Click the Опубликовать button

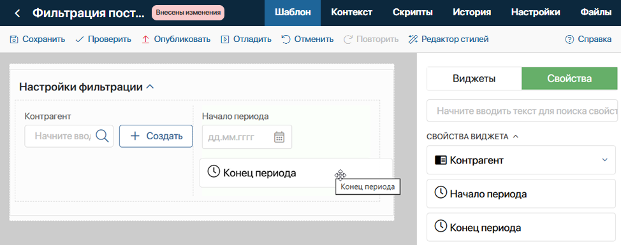pos(176,39)
